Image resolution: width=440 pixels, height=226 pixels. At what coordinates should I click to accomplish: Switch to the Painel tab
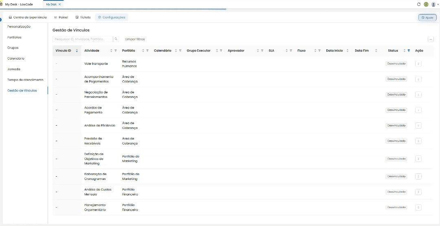(x=61, y=18)
